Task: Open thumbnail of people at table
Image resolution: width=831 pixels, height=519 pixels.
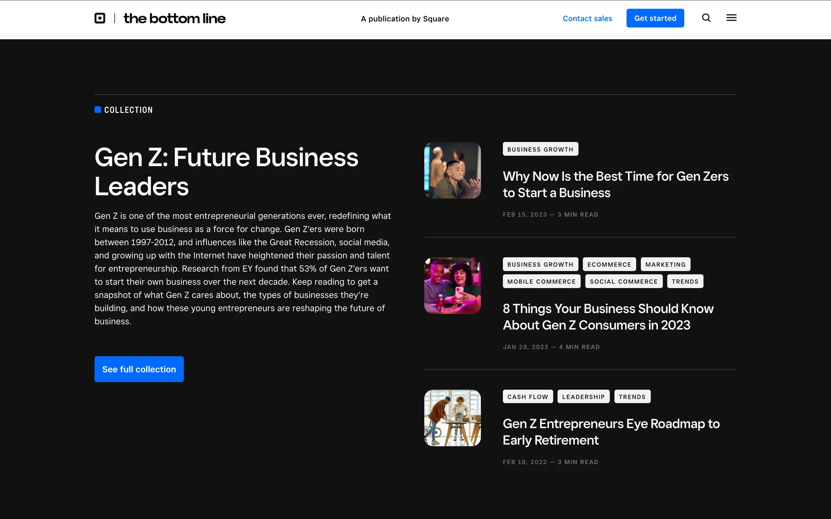Action: (x=452, y=418)
